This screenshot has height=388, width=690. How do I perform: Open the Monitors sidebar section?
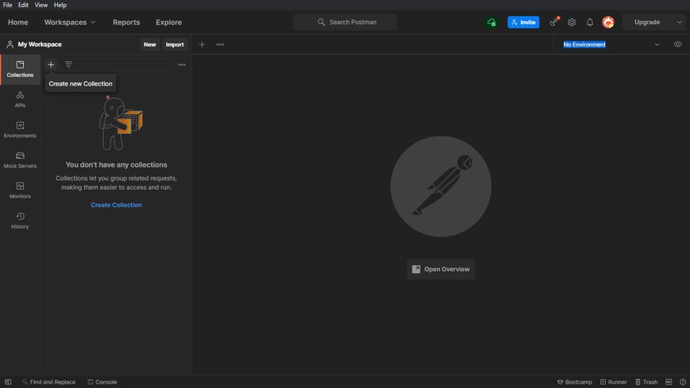20,190
